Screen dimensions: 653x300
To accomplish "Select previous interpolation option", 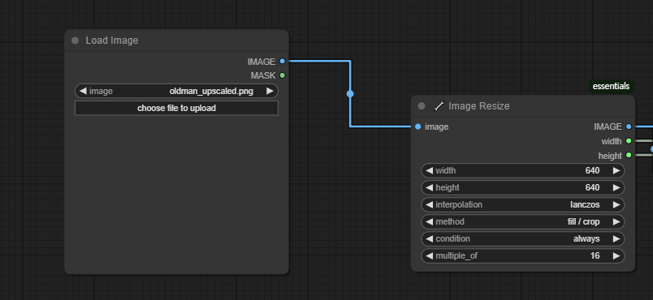I will click(x=430, y=205).
